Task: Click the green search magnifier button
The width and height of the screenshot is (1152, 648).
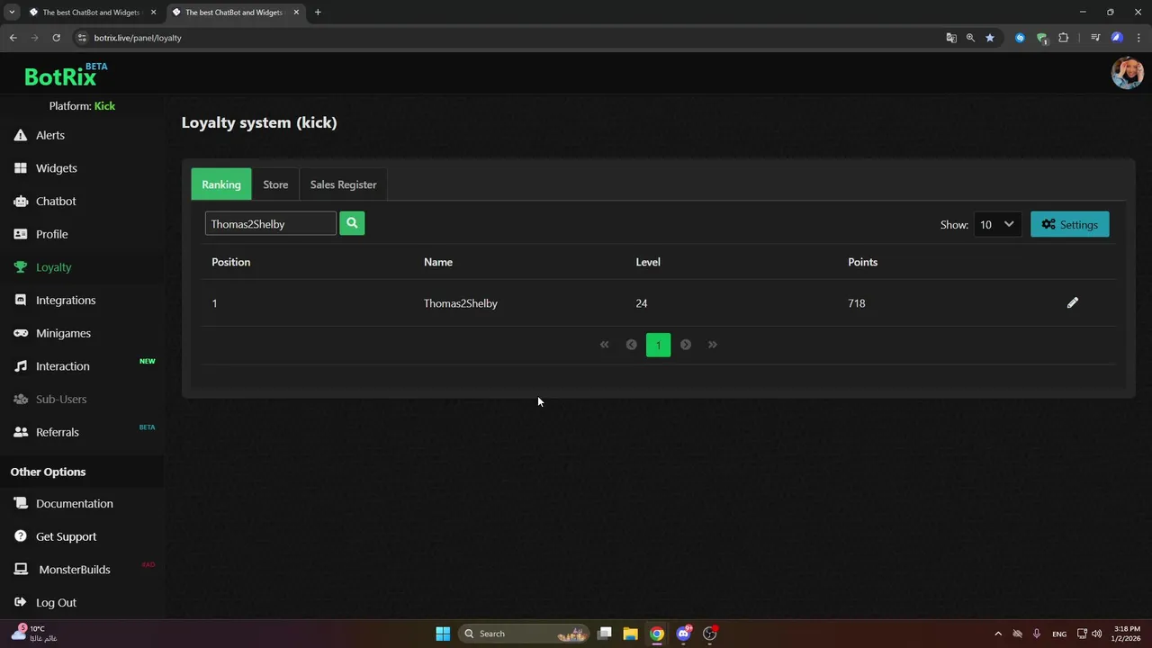Action: pos(352,223)
